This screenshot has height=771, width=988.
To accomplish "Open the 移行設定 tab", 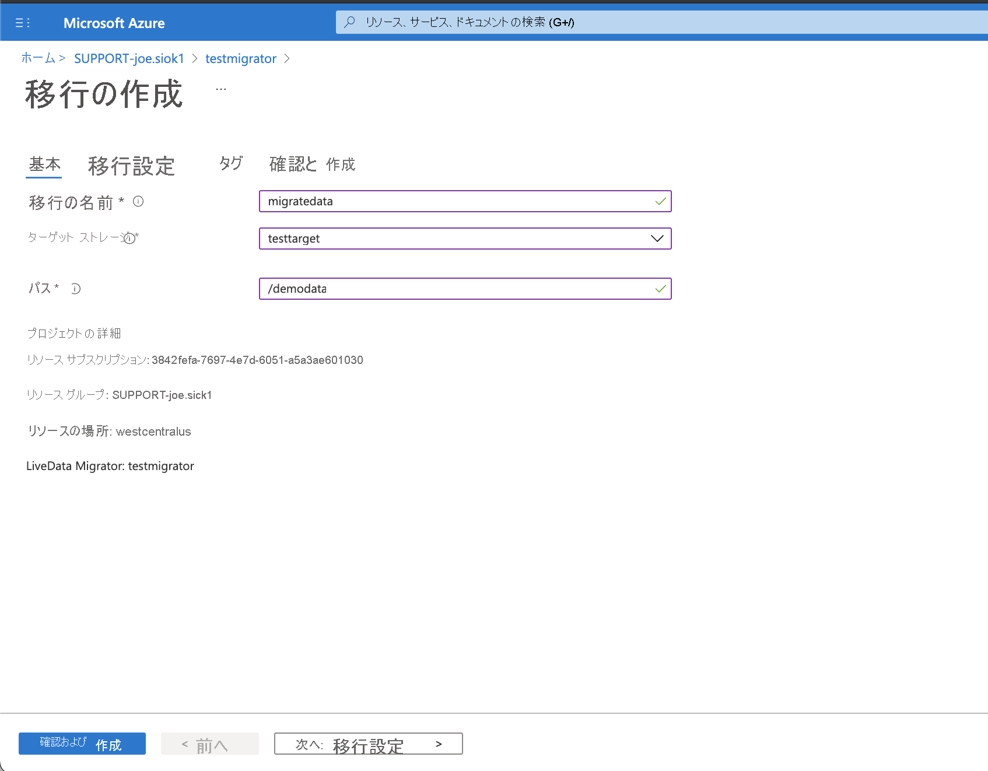I will (131, 166).
